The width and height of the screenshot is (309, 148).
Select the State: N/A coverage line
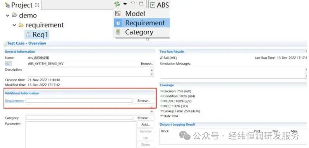(169, 116)
